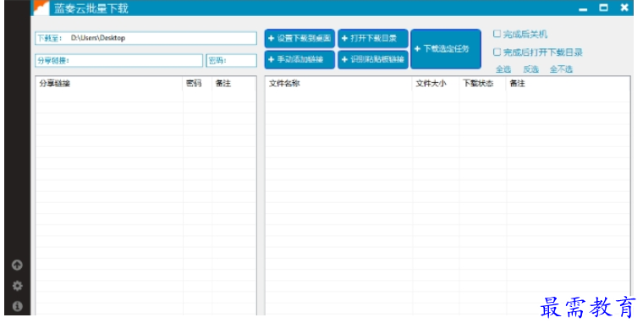The image size is (643, 334).
Task: Focus the 分享链接 input field
Action: pyautogui.click(x=119, y=61)
